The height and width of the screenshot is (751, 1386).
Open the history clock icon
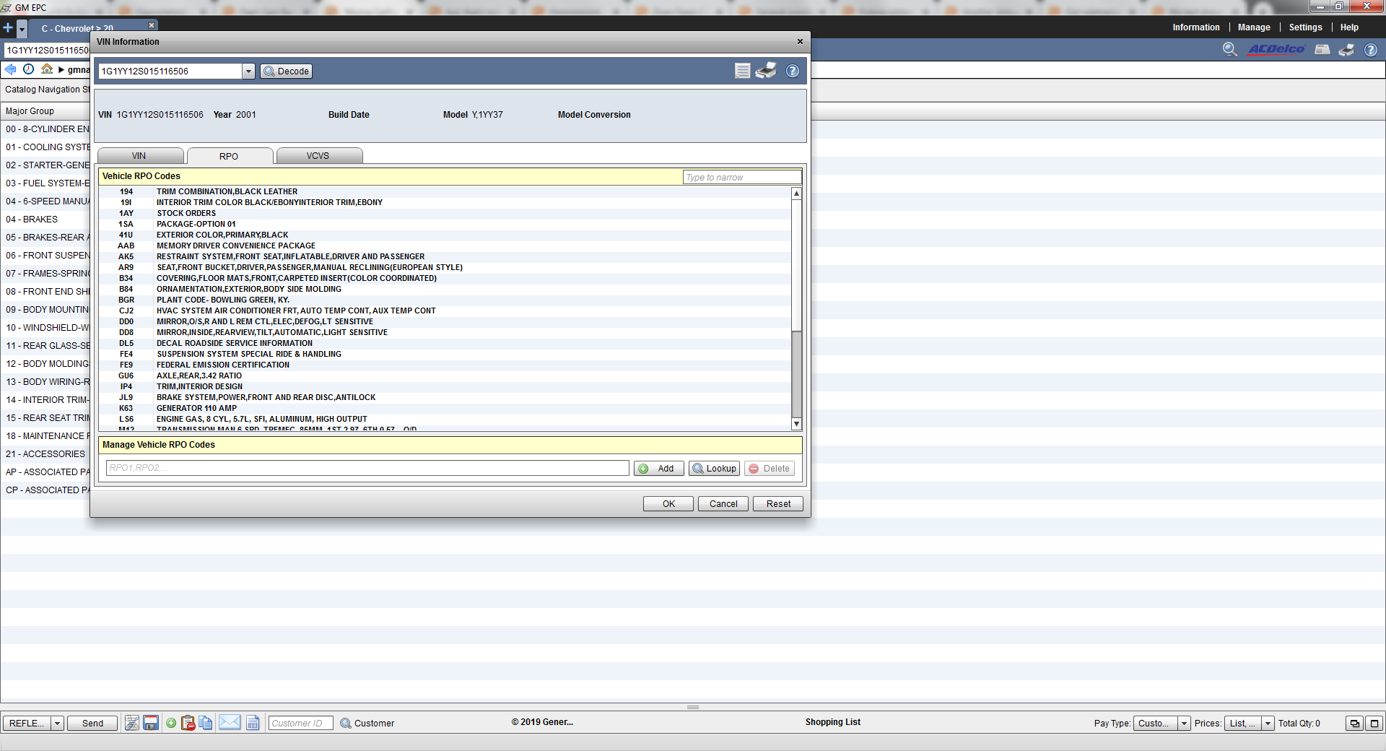28,69
